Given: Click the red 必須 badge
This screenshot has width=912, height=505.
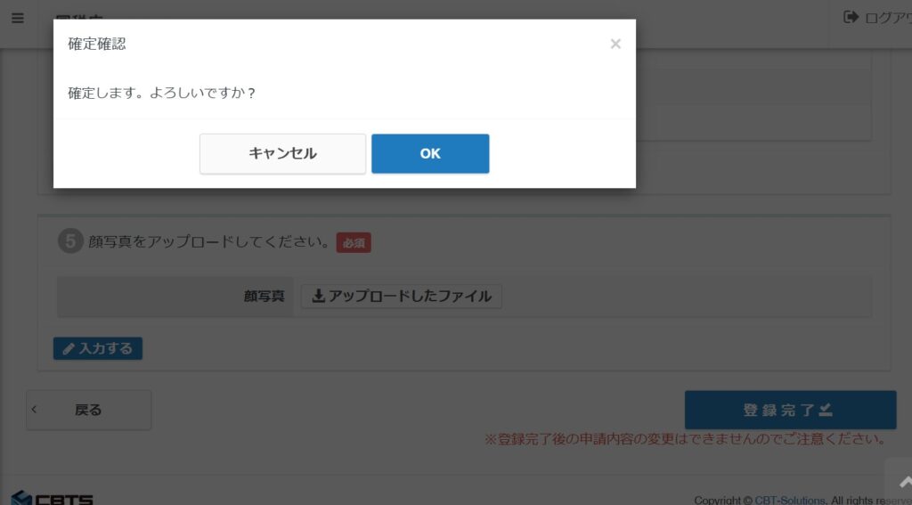Looking at the screenshot, I should coord(354,242).
